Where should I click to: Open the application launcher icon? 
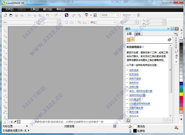(x=87, y=15)
